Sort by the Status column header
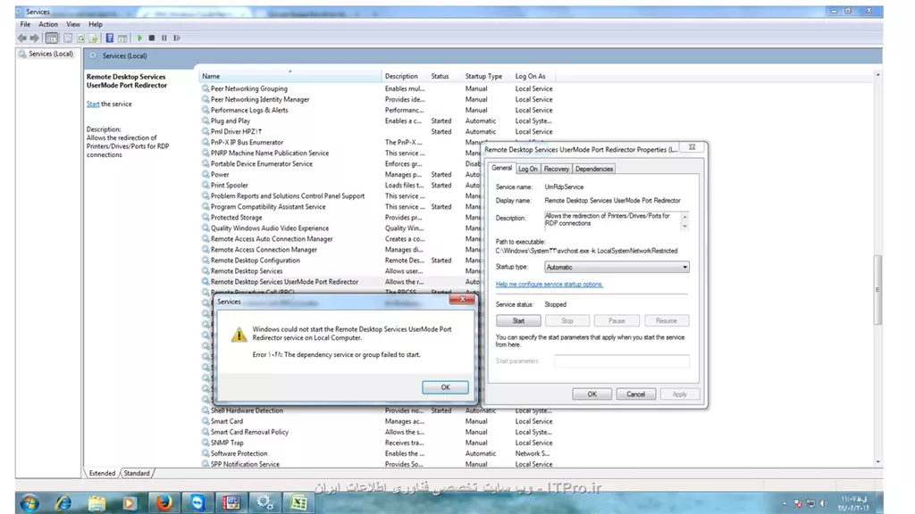 click(x=443, y=77)
